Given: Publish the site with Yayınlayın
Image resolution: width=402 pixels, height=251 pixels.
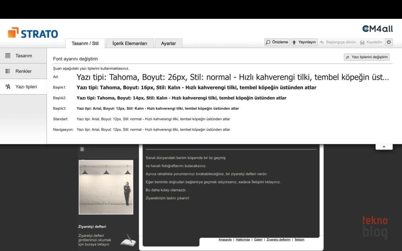Looking at the screenshot, I should pos(304,42).
